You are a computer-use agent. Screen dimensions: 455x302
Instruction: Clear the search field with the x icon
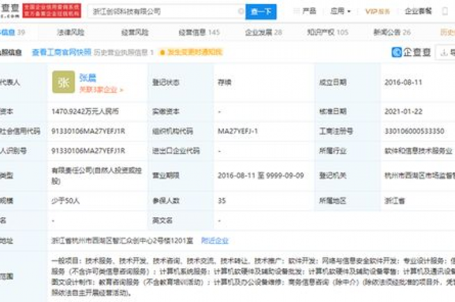coord(241,11)
